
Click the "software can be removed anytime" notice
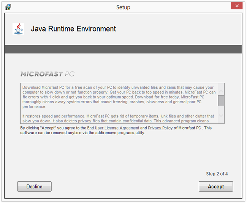click(x=82, y=133)
